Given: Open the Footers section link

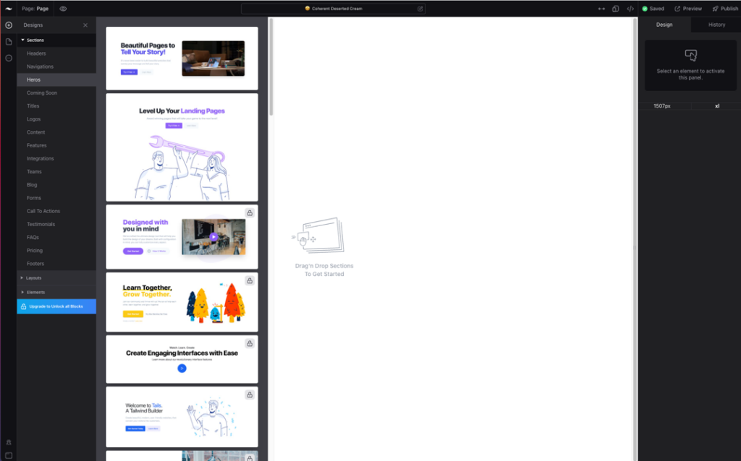Looking at the screenshot, I should click(x=35, y=263).
